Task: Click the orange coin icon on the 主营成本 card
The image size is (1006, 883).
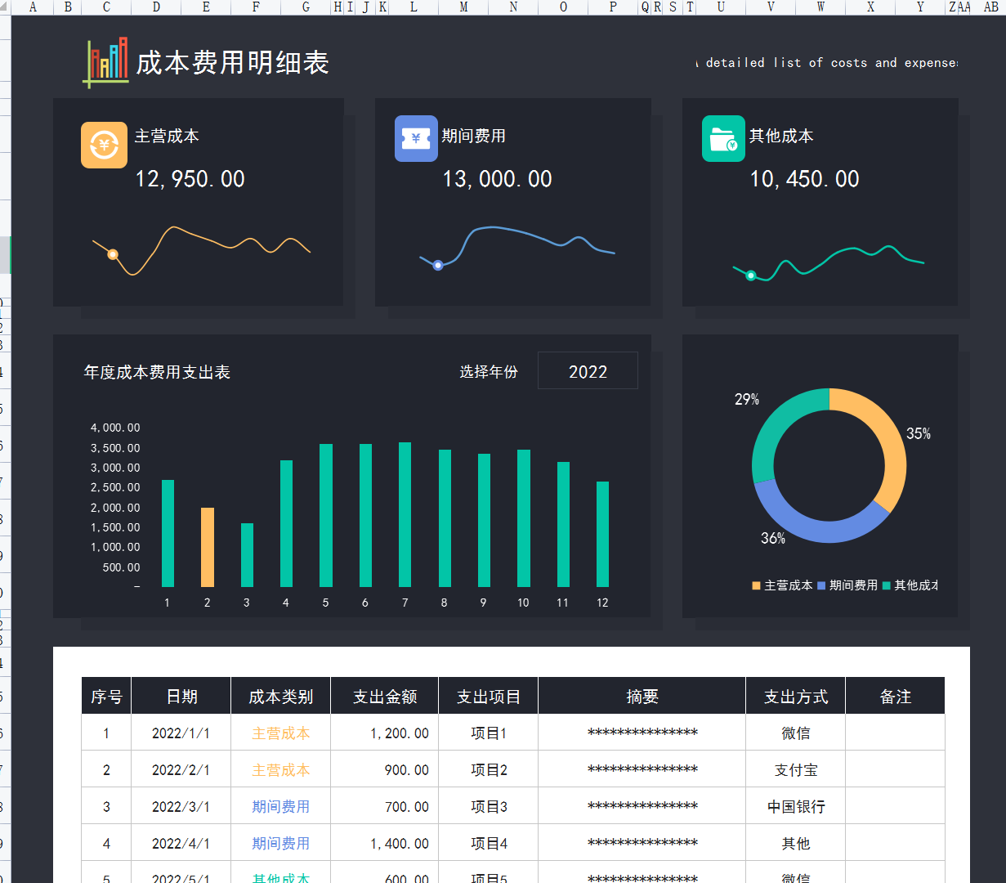Action: click(104, 145)
